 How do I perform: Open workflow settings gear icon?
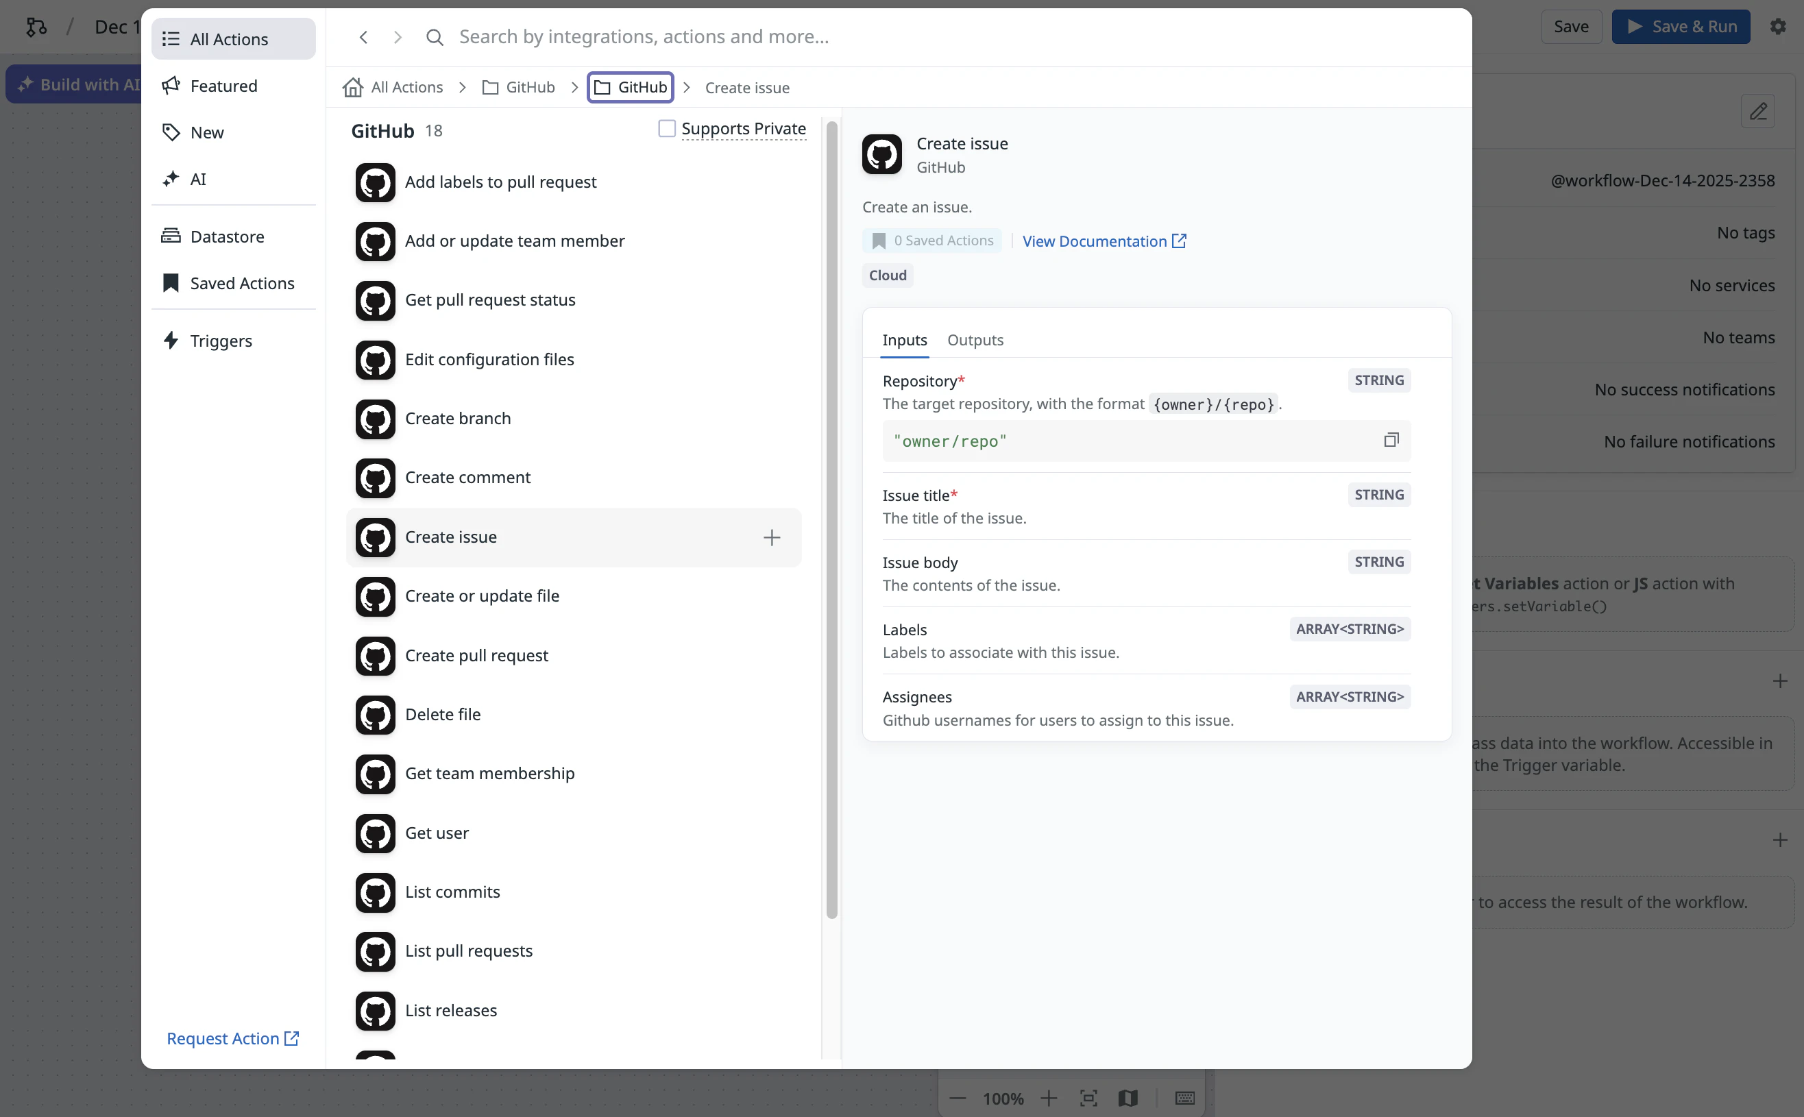1777,27
